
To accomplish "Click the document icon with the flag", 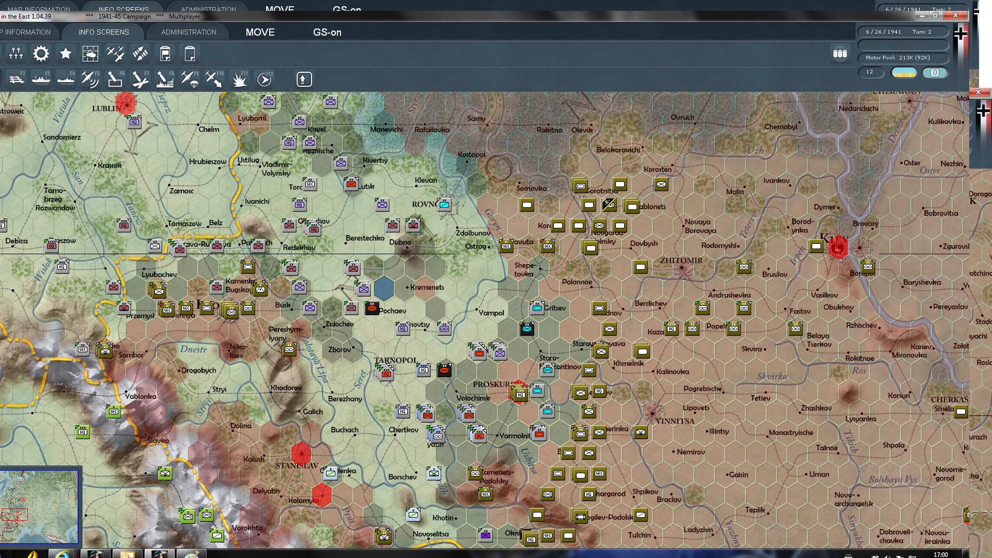I will coord(165,53).
